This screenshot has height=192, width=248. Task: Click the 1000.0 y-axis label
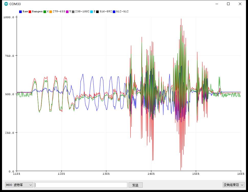(9, 17)
